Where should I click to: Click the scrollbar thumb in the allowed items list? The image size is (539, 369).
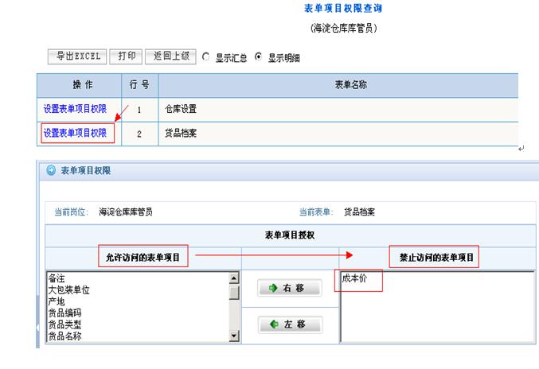point(233,293)
